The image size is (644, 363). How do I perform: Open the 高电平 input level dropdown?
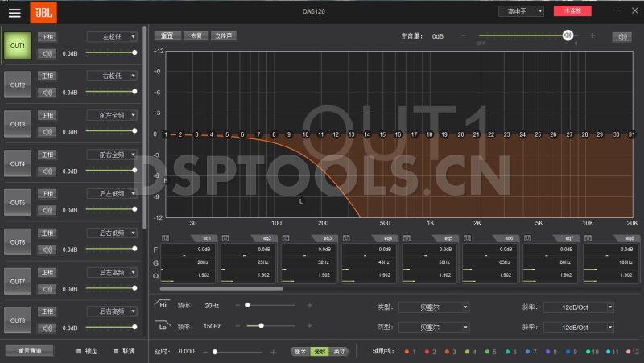pos(521,11)
